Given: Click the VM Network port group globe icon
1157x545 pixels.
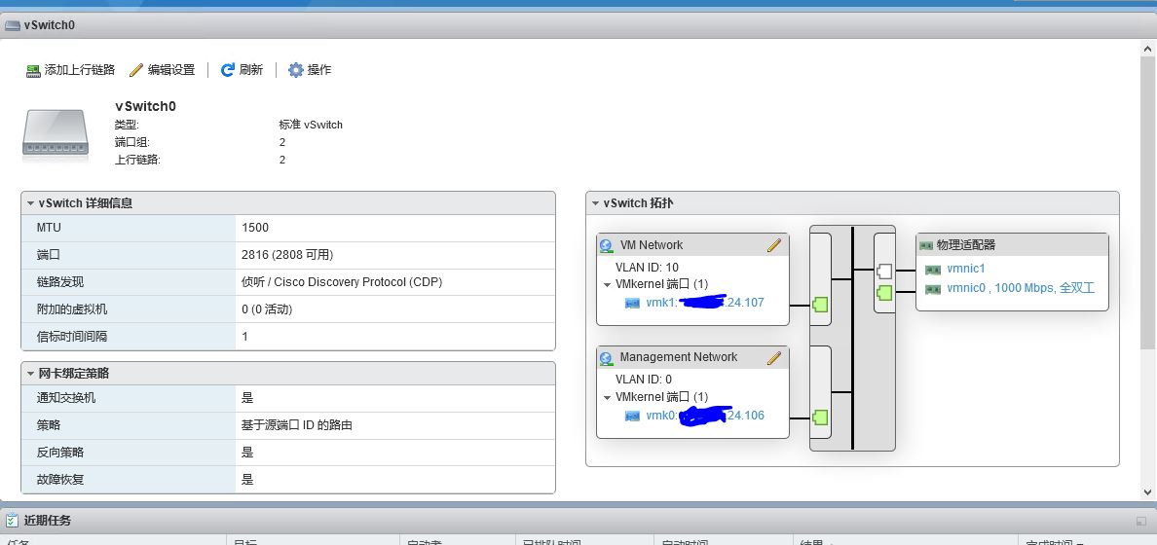Looking at the screenshot, I should pos(607,245).
